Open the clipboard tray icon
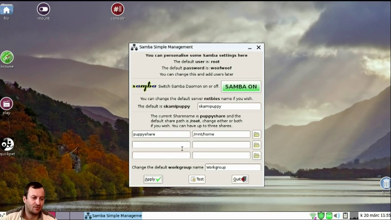Viewport: 391px width, 220px height. pos(345,216)
